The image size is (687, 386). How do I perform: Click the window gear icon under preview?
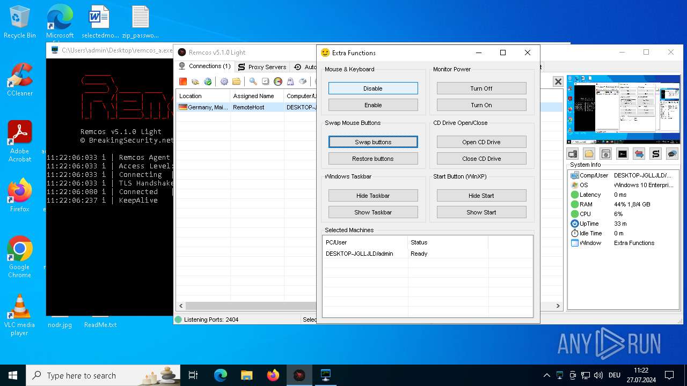606,154
